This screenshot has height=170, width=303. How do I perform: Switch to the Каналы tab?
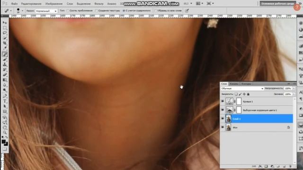click(234, 84)
